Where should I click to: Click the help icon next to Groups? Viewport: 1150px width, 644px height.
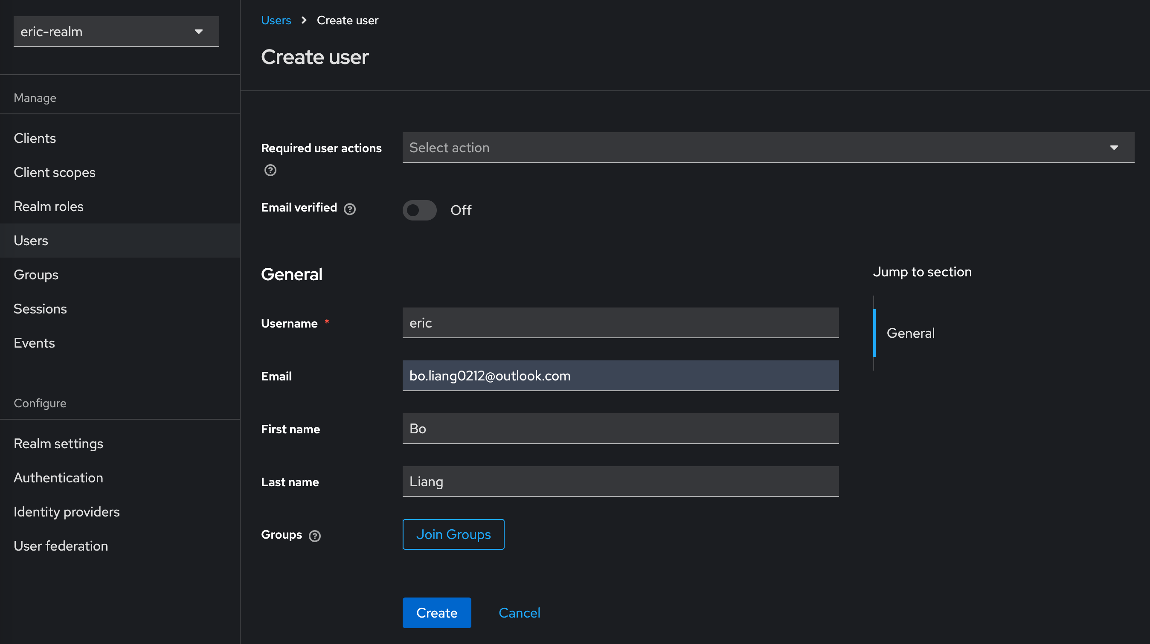[x=314, y=536]
